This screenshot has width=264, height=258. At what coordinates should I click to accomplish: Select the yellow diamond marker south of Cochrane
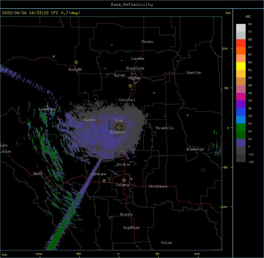pyautogui.click(x=104, y=181)
